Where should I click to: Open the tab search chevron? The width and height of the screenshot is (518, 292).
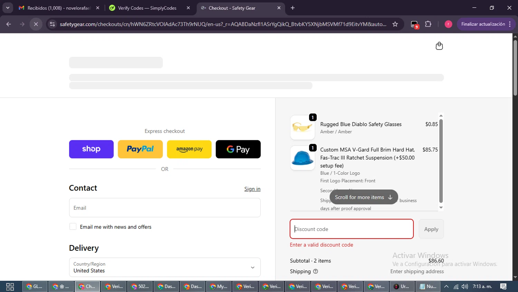[8, 8]
